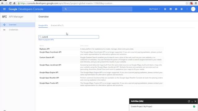Click the browser address bar URL
Screen dimensions: 198x111
tap(66, 3)
